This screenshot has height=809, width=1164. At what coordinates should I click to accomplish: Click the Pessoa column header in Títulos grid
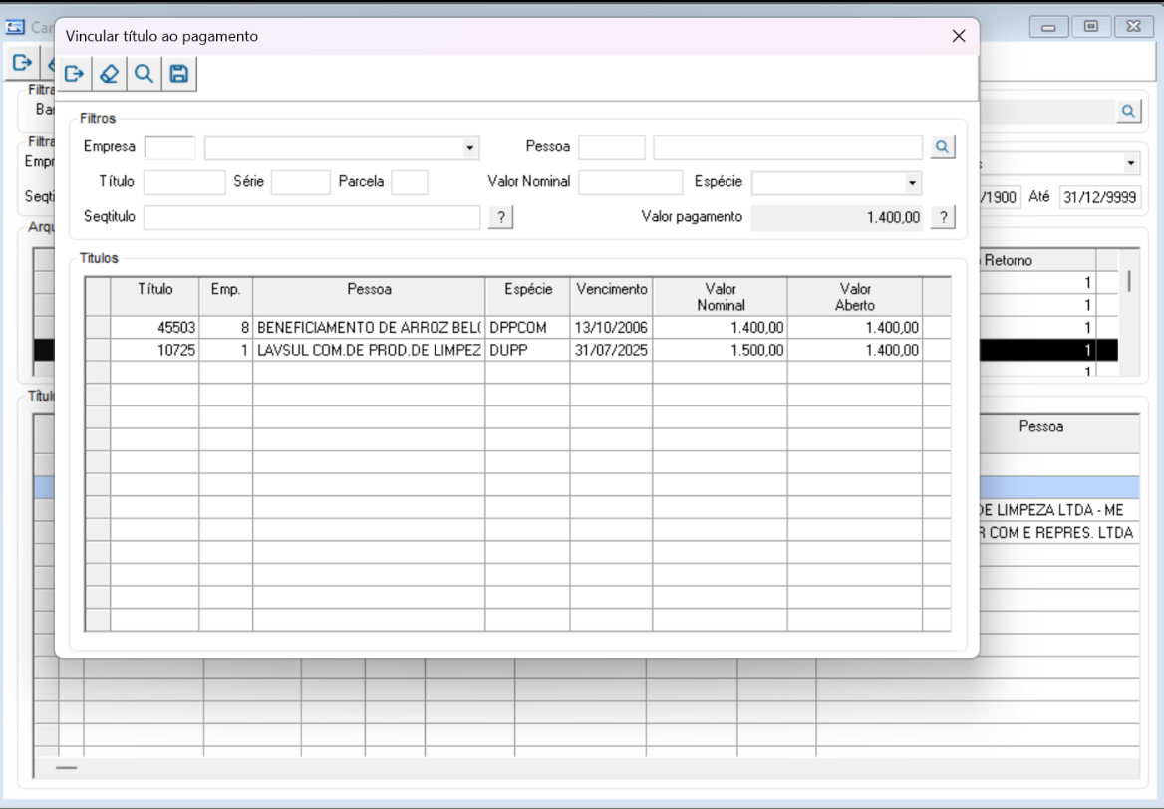(x=369, y=297)
